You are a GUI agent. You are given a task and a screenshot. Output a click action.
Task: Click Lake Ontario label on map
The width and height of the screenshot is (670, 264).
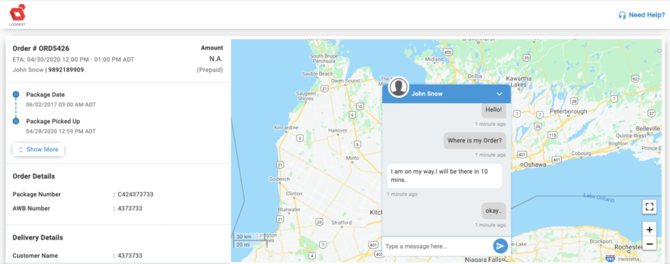tap(599, 197)
